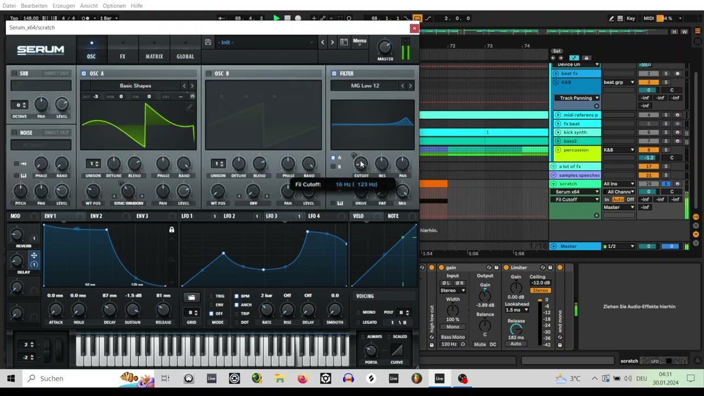Toggle computer MIDI keyboard icon
This screenshot has height=396, width=704.
click(x=620, y=18)
